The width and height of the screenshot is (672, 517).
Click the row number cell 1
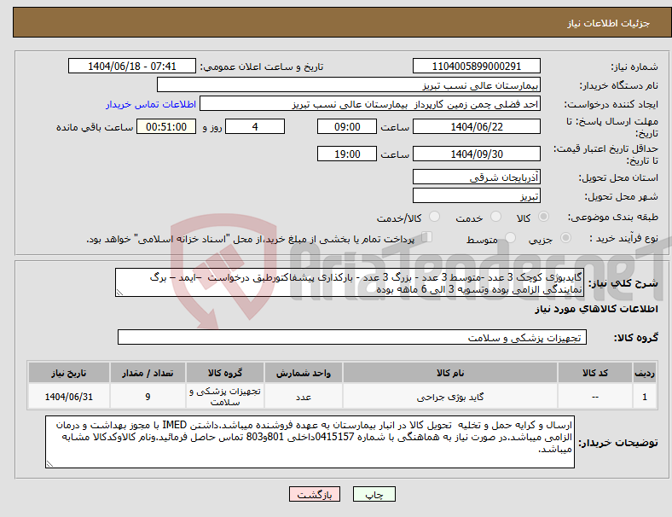tap(644, 397)
